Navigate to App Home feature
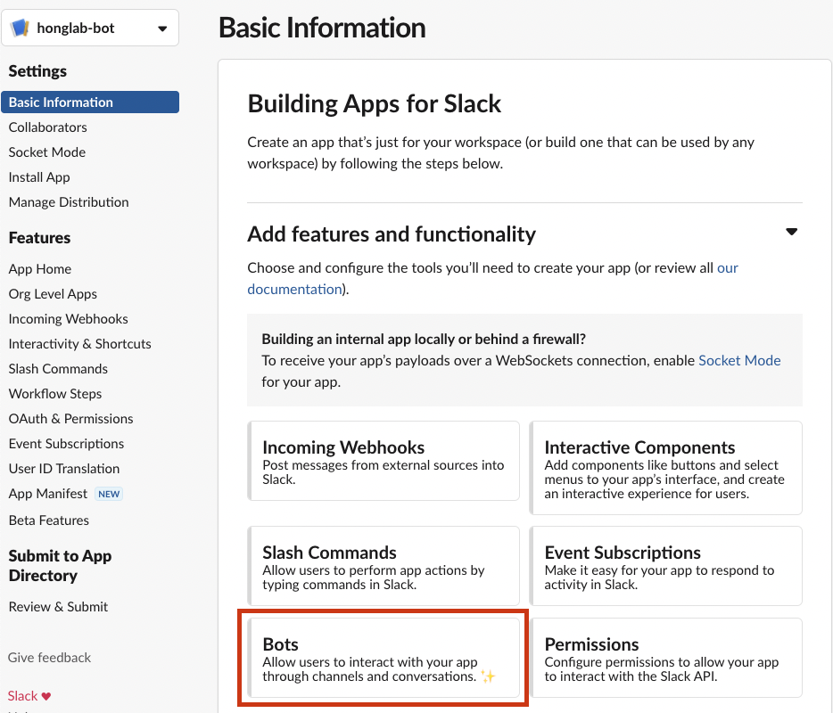 (40, 269)
